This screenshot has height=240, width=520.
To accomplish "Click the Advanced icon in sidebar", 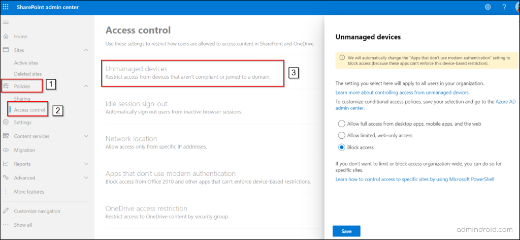I will [6, 177].
